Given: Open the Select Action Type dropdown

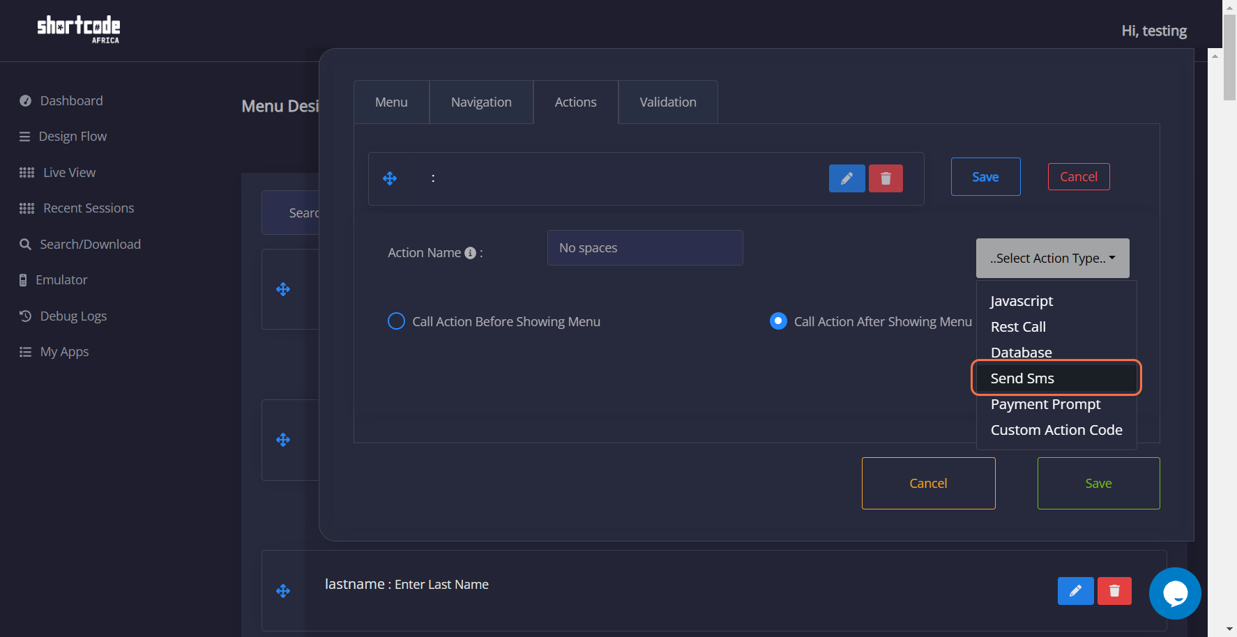Looking at the screenshot, I should [x=1052, y=259].
